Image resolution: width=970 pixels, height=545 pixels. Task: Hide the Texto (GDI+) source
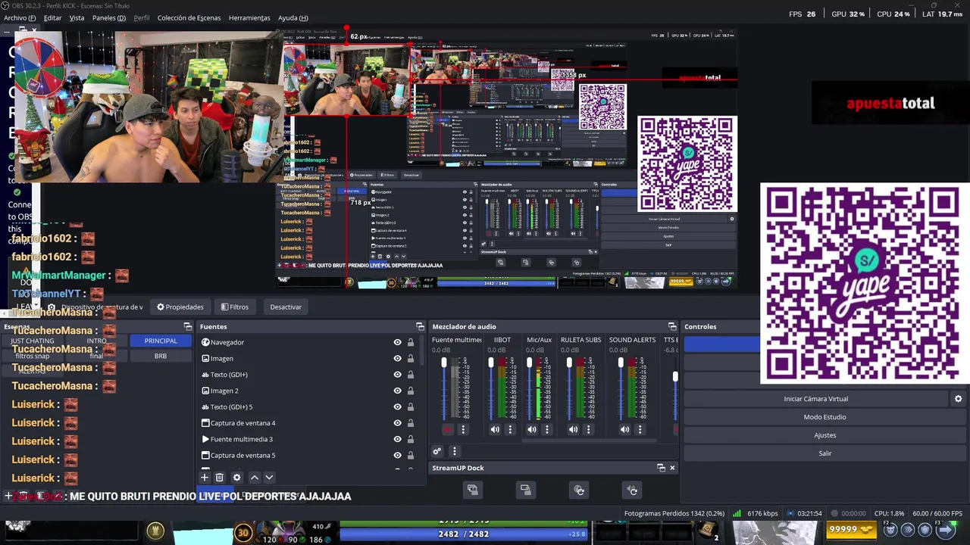tap(397, 375)
